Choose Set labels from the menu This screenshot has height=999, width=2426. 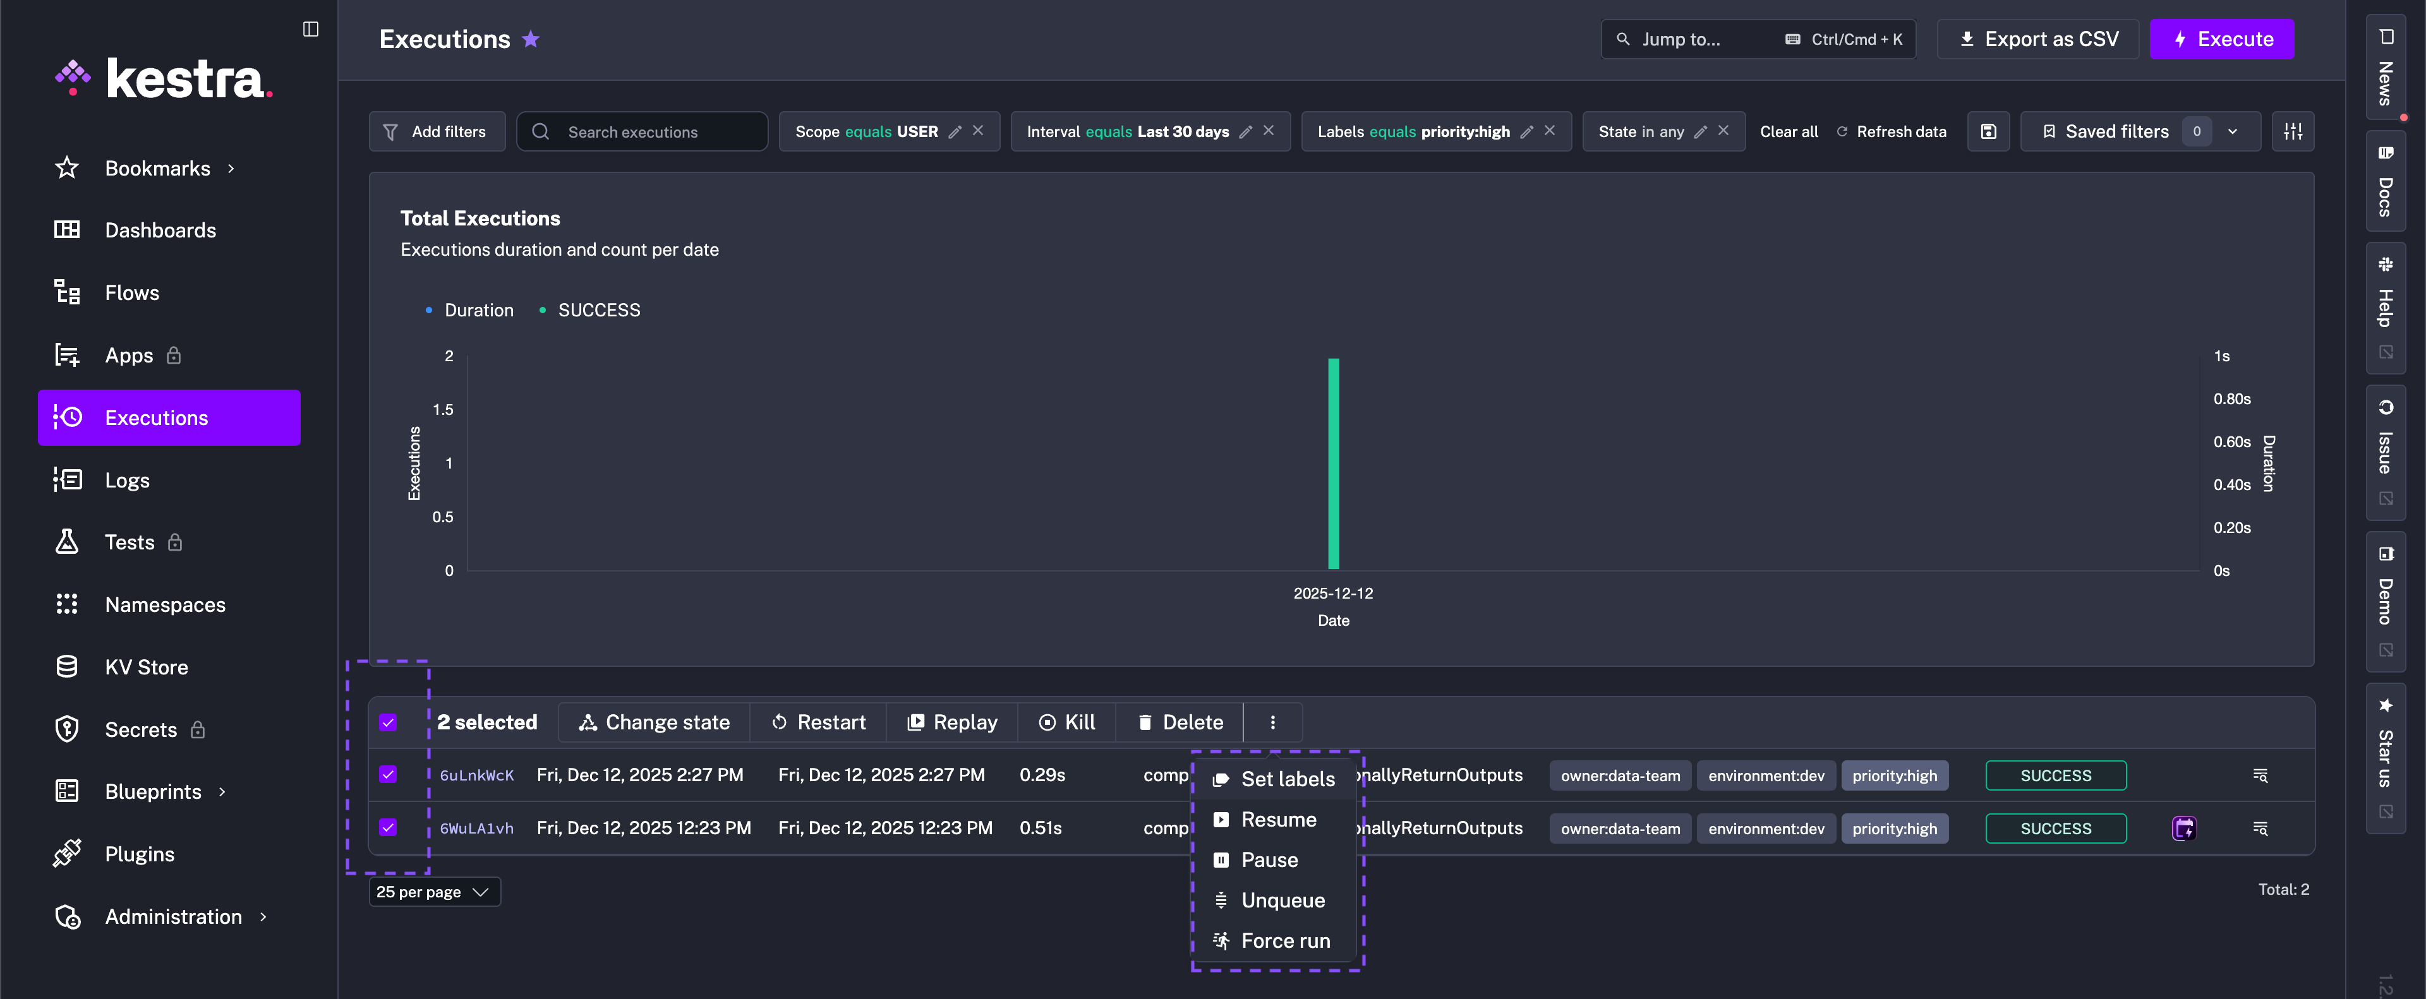(x=1286, y=779)
